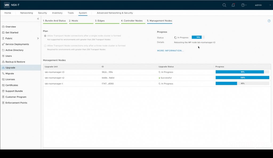The width and height of the screenshot is (273, 158).
Task: Go to the Home menu
Action: click(8, 13)
